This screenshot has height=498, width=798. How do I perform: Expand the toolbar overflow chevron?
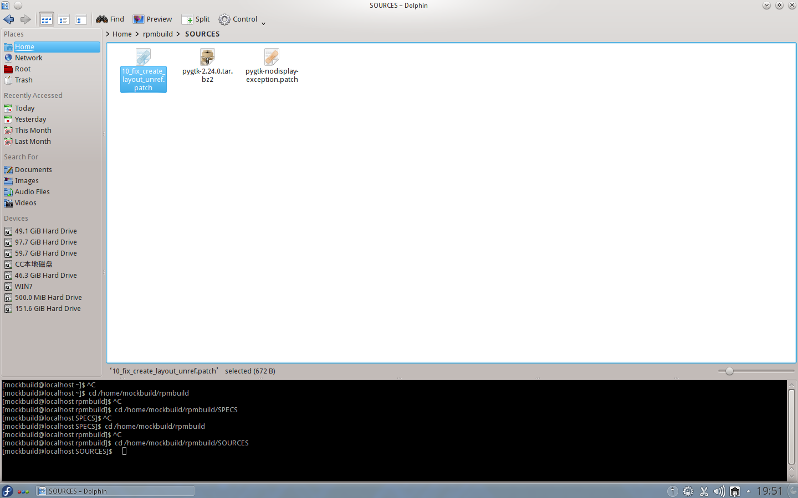263,23
